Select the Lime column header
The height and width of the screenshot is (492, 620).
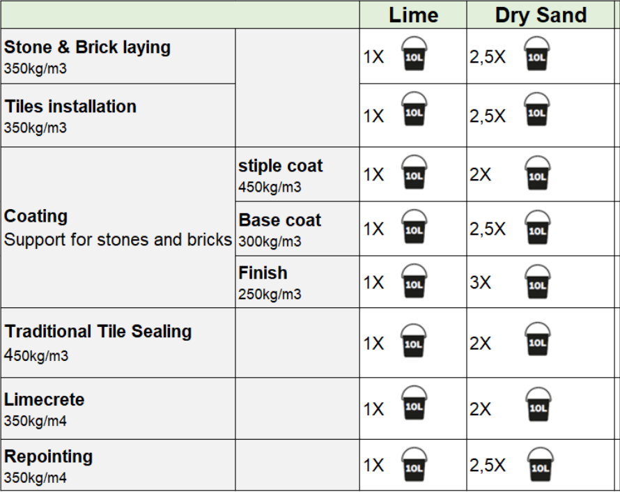[x=413, y=15]
